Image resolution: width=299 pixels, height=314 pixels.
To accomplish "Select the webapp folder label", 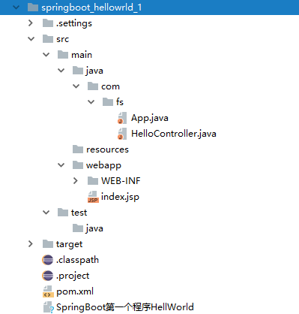I will (x=103, y=165).
